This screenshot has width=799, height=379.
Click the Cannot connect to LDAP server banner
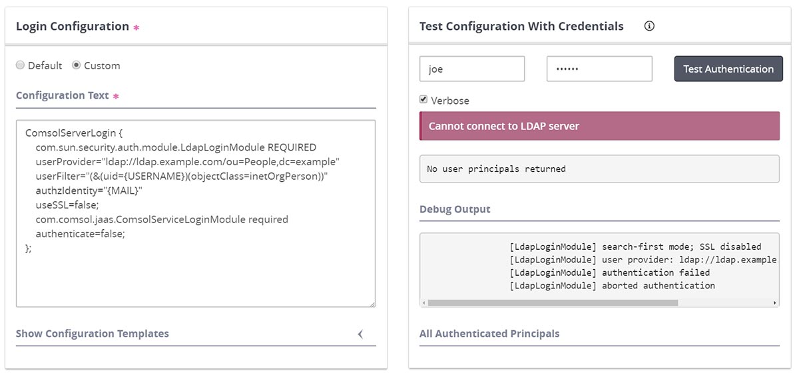point(599,126)
